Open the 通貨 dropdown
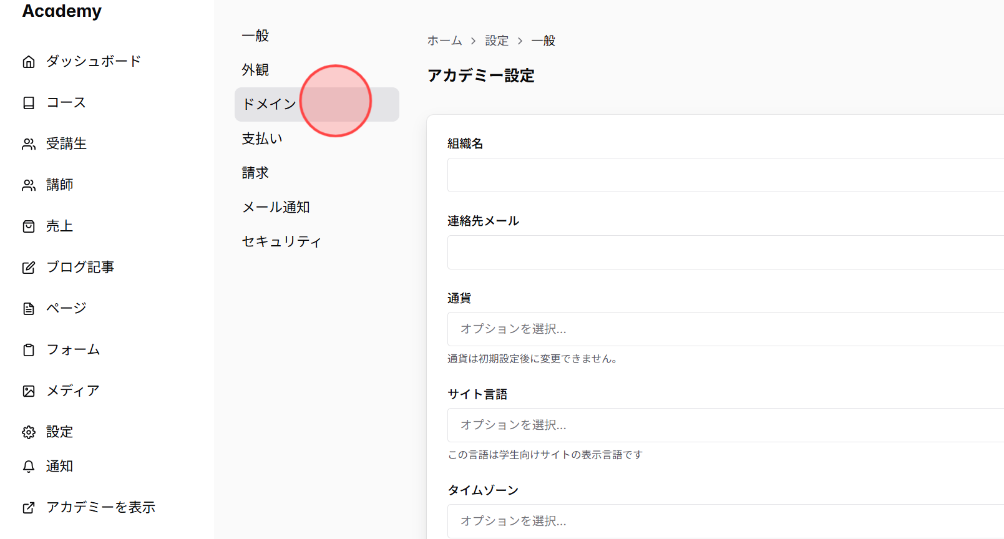 point(726,329)
